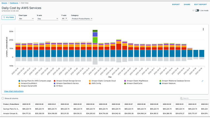Open the Category Product ProductName dropdown
210x118 pixels.
82,19
